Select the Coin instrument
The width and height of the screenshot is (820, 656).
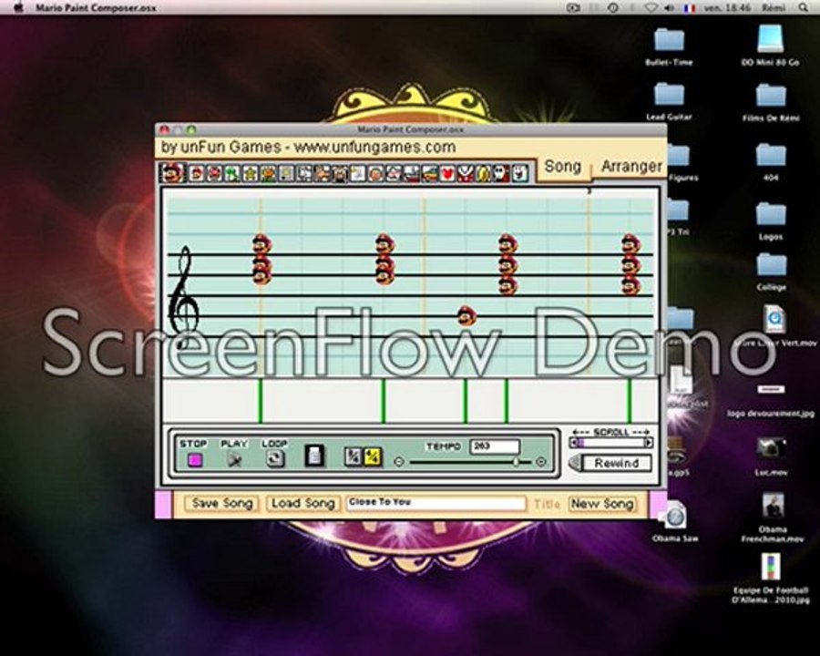tap(484, 173)
